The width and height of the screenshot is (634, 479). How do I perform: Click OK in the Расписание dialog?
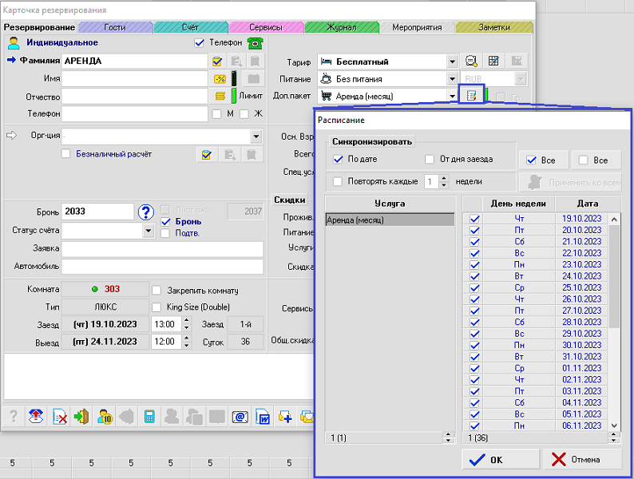point(499,459)
